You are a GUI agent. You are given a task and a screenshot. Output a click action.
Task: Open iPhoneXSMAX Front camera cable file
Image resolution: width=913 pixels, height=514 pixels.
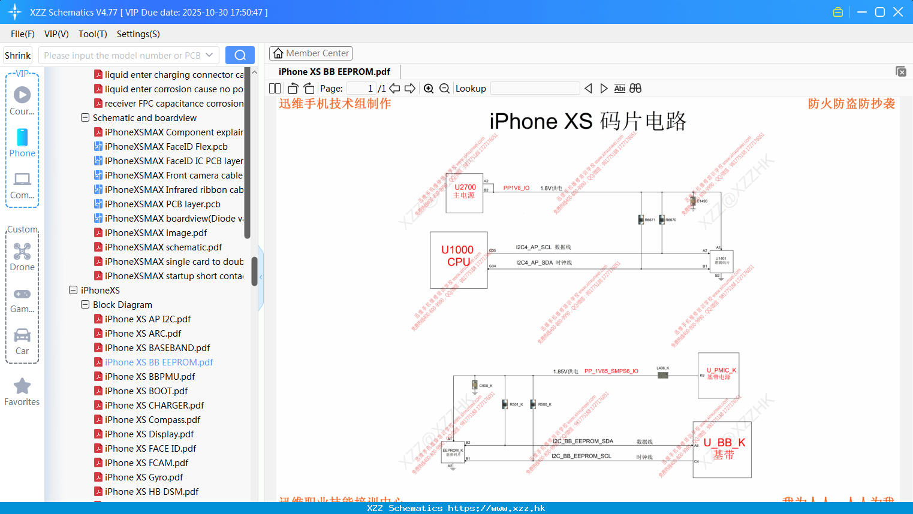click(x=168, y=175)
